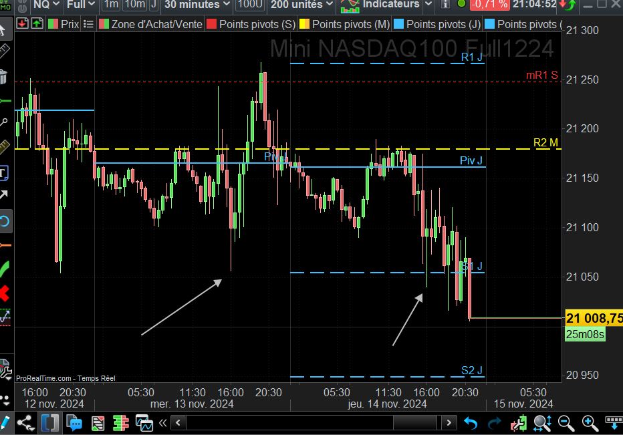Select the green horizontal line drawing tool
The image size is (623, 435).
click(x=5, y=102)
